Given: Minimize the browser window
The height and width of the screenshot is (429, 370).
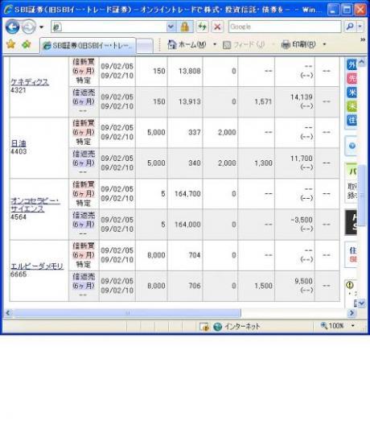Looking at the screenshot, I should (333, 10).
